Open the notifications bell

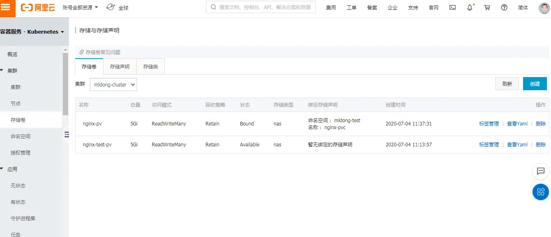coord(470,7)
